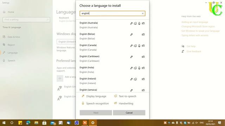Click display language icon for English (Belize)
225x126 pixels.
coord(131,35)
